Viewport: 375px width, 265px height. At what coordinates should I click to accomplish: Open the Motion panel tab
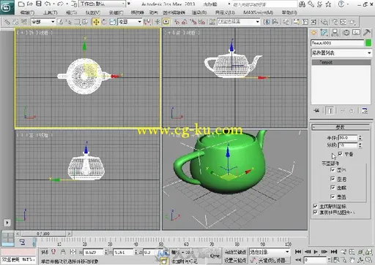coord(346,33)
